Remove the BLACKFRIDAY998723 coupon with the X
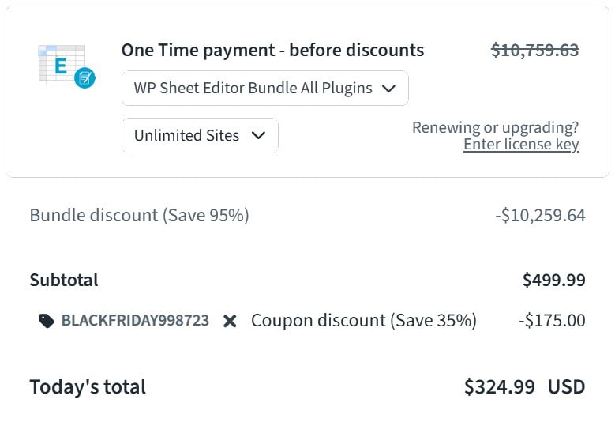The height and width of the screenshot is (422, 615). [230, 321]
